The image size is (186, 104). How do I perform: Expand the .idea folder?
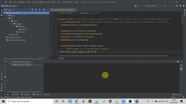pyautogui.click(x=7, y=16)
